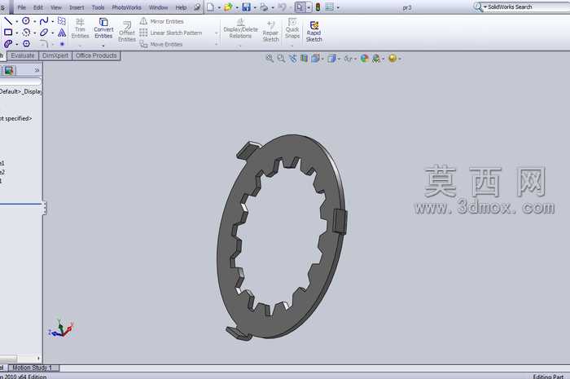Toggle Quick Snaps
Viewport: 570px width, 379px height.
click(x=292, y=28)
